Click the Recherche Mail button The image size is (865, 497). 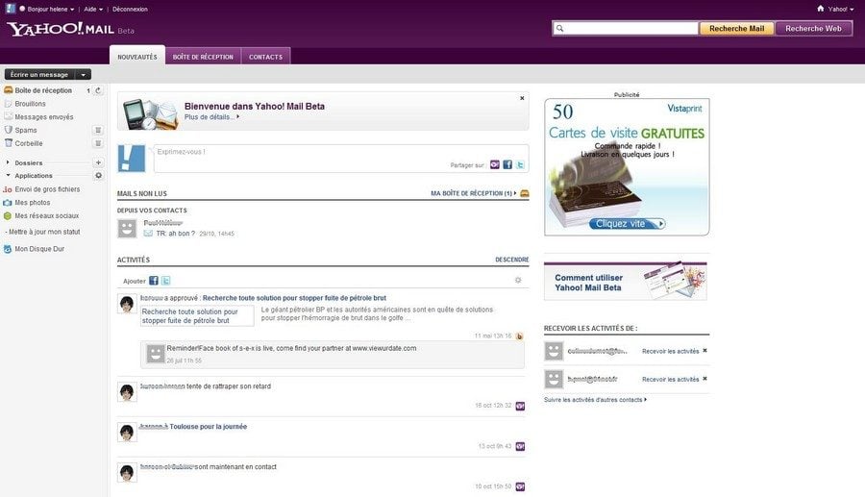(x=736, y=29)
